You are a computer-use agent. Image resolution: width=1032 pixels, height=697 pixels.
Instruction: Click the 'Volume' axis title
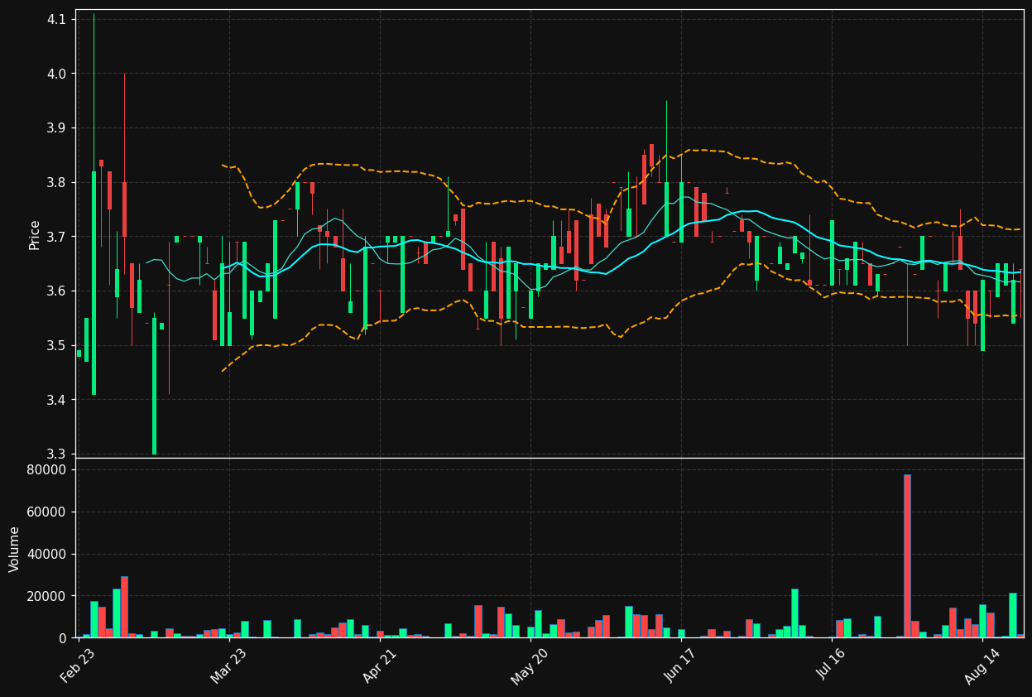tap(15, 549)
